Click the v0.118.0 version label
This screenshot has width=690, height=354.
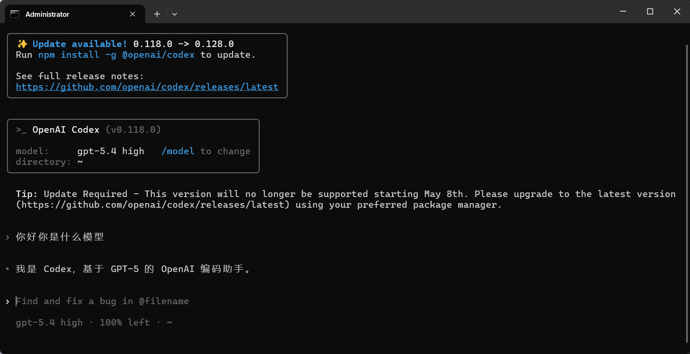click(x=133, y=129)
